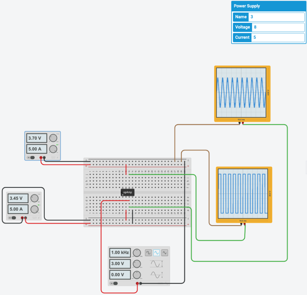Select the square wave icon on function generator
307x295 pixels.
coord(148,252)
